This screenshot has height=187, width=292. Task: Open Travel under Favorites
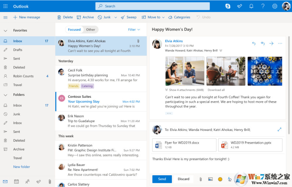(28, 85)
